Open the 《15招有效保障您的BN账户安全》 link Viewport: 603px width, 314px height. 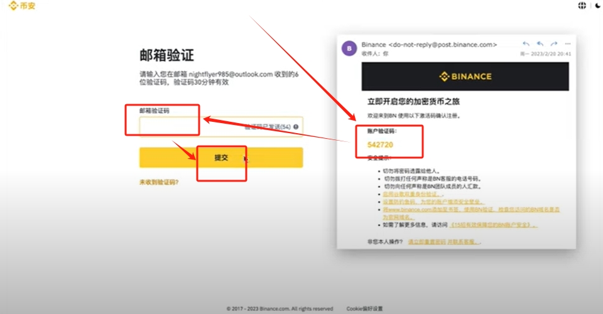click(x=494, y=225)
